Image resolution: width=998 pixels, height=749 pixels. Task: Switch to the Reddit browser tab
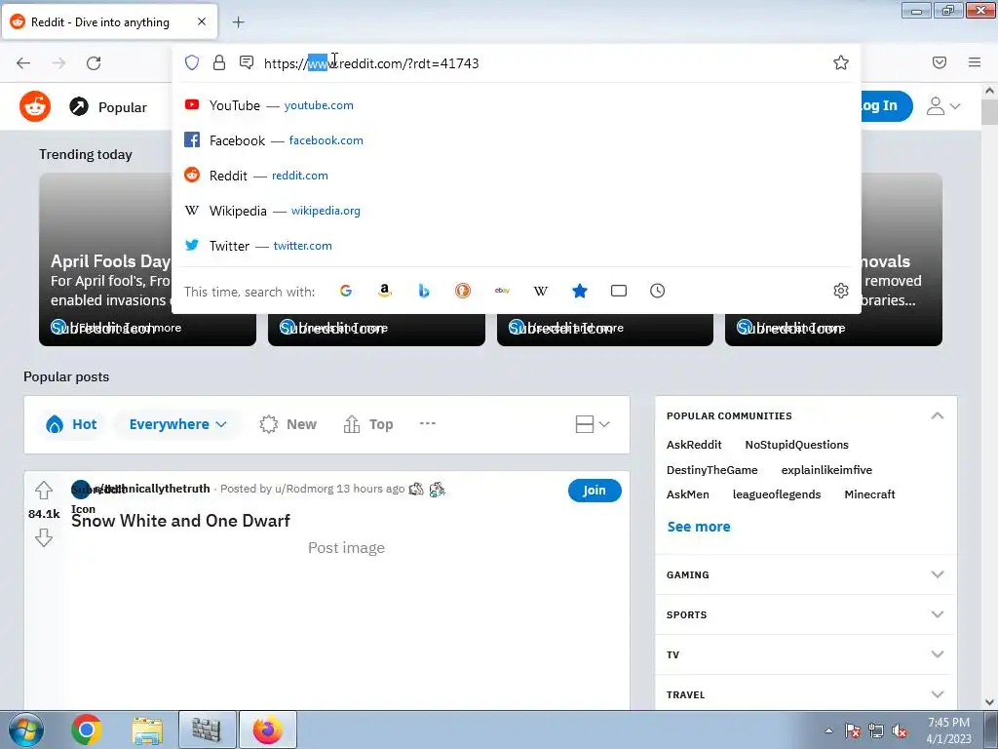point(109,22)
